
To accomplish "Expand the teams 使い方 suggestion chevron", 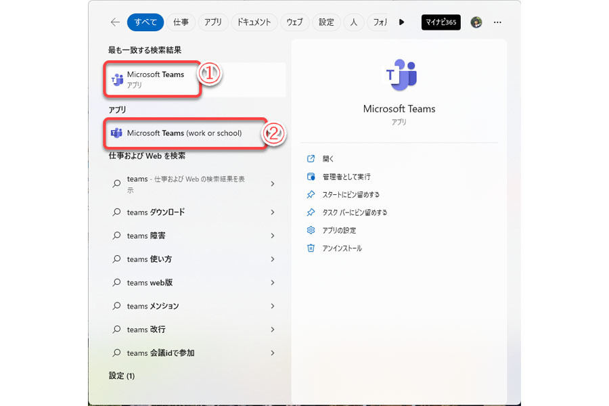I will point(273,259).
